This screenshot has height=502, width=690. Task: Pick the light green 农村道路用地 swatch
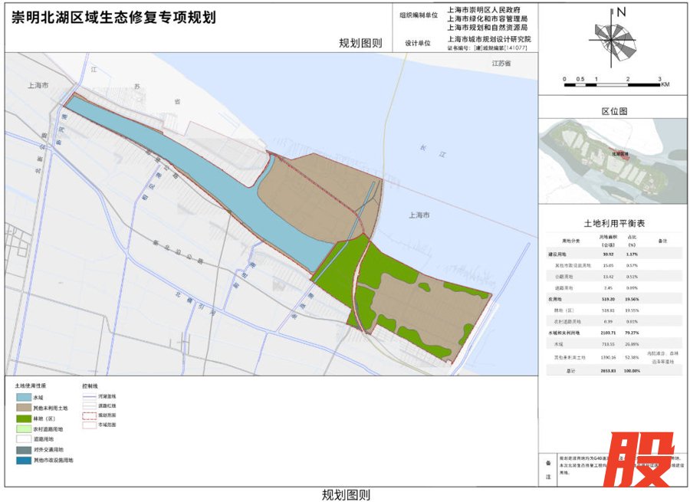pyautogui.click(x=23, y=429)
